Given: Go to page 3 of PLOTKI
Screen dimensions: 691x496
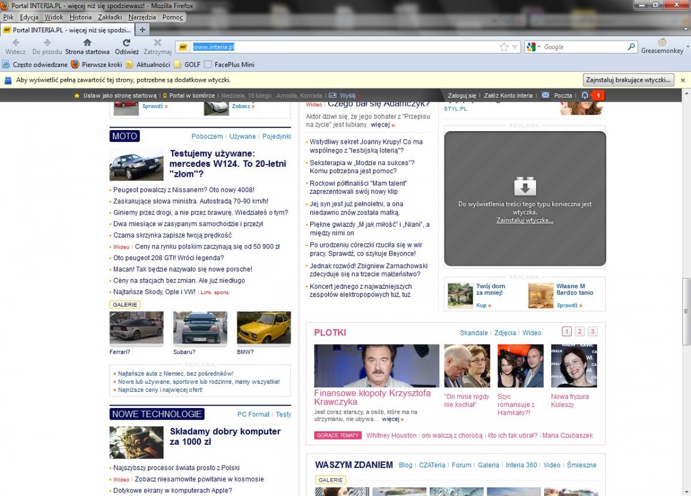Looking at the screenshot, I should pyautogui.click(x=593, y=331).
